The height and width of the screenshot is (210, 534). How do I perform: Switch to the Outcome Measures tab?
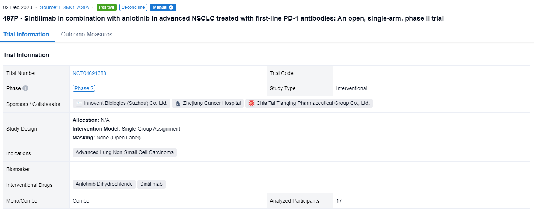point(87,34)
